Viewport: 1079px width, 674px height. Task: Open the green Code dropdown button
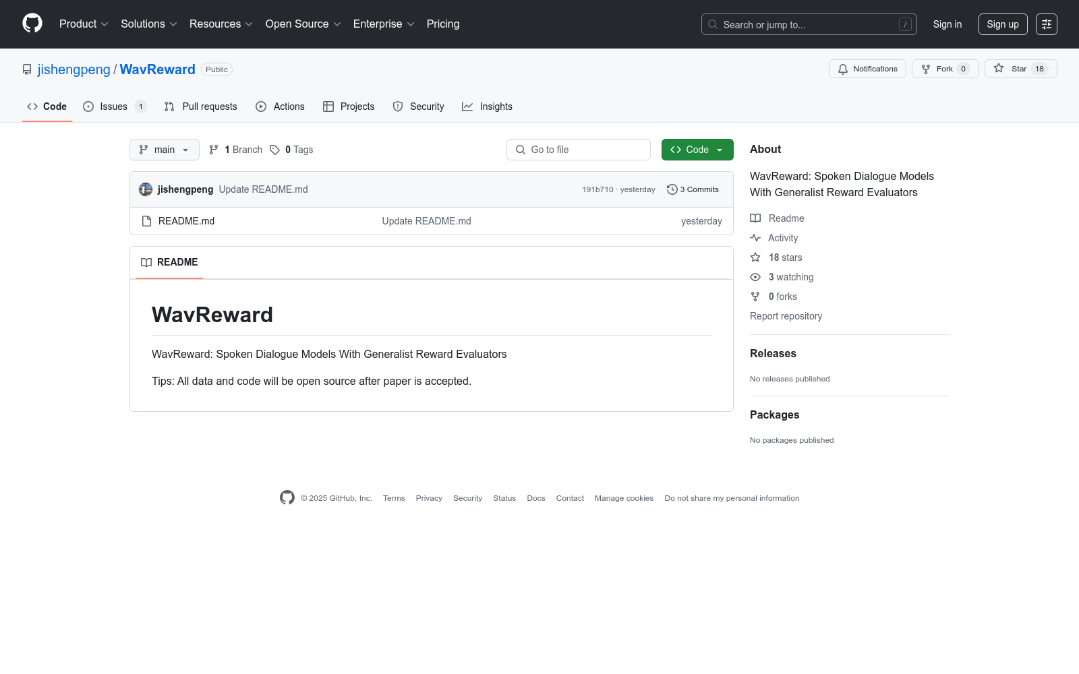(x=697, y=150)
